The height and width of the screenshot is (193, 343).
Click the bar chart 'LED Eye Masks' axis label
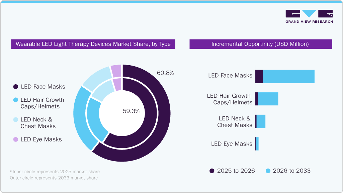tap(232, 144)
